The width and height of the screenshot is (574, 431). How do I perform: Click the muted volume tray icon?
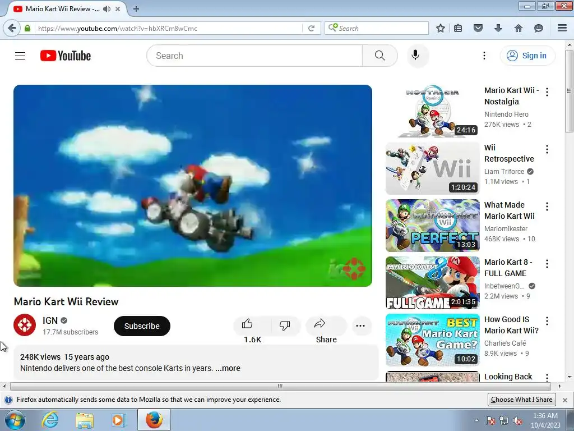pyautogui.click(x=517, y=420)
